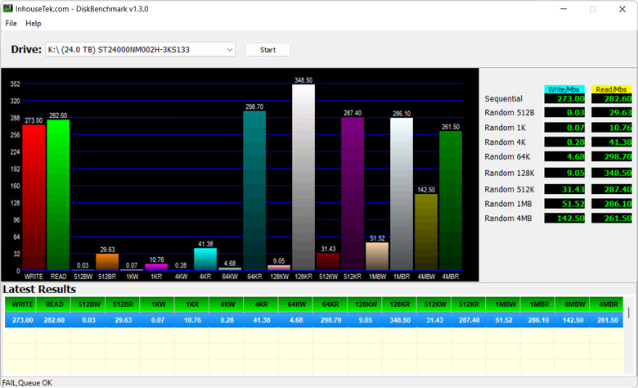Click the 512BW column header in results
The image size is (638, 388).
88,305
